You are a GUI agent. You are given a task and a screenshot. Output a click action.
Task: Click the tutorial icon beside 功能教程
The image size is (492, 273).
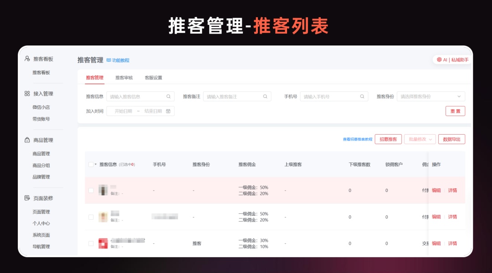[x=108, y=60]
